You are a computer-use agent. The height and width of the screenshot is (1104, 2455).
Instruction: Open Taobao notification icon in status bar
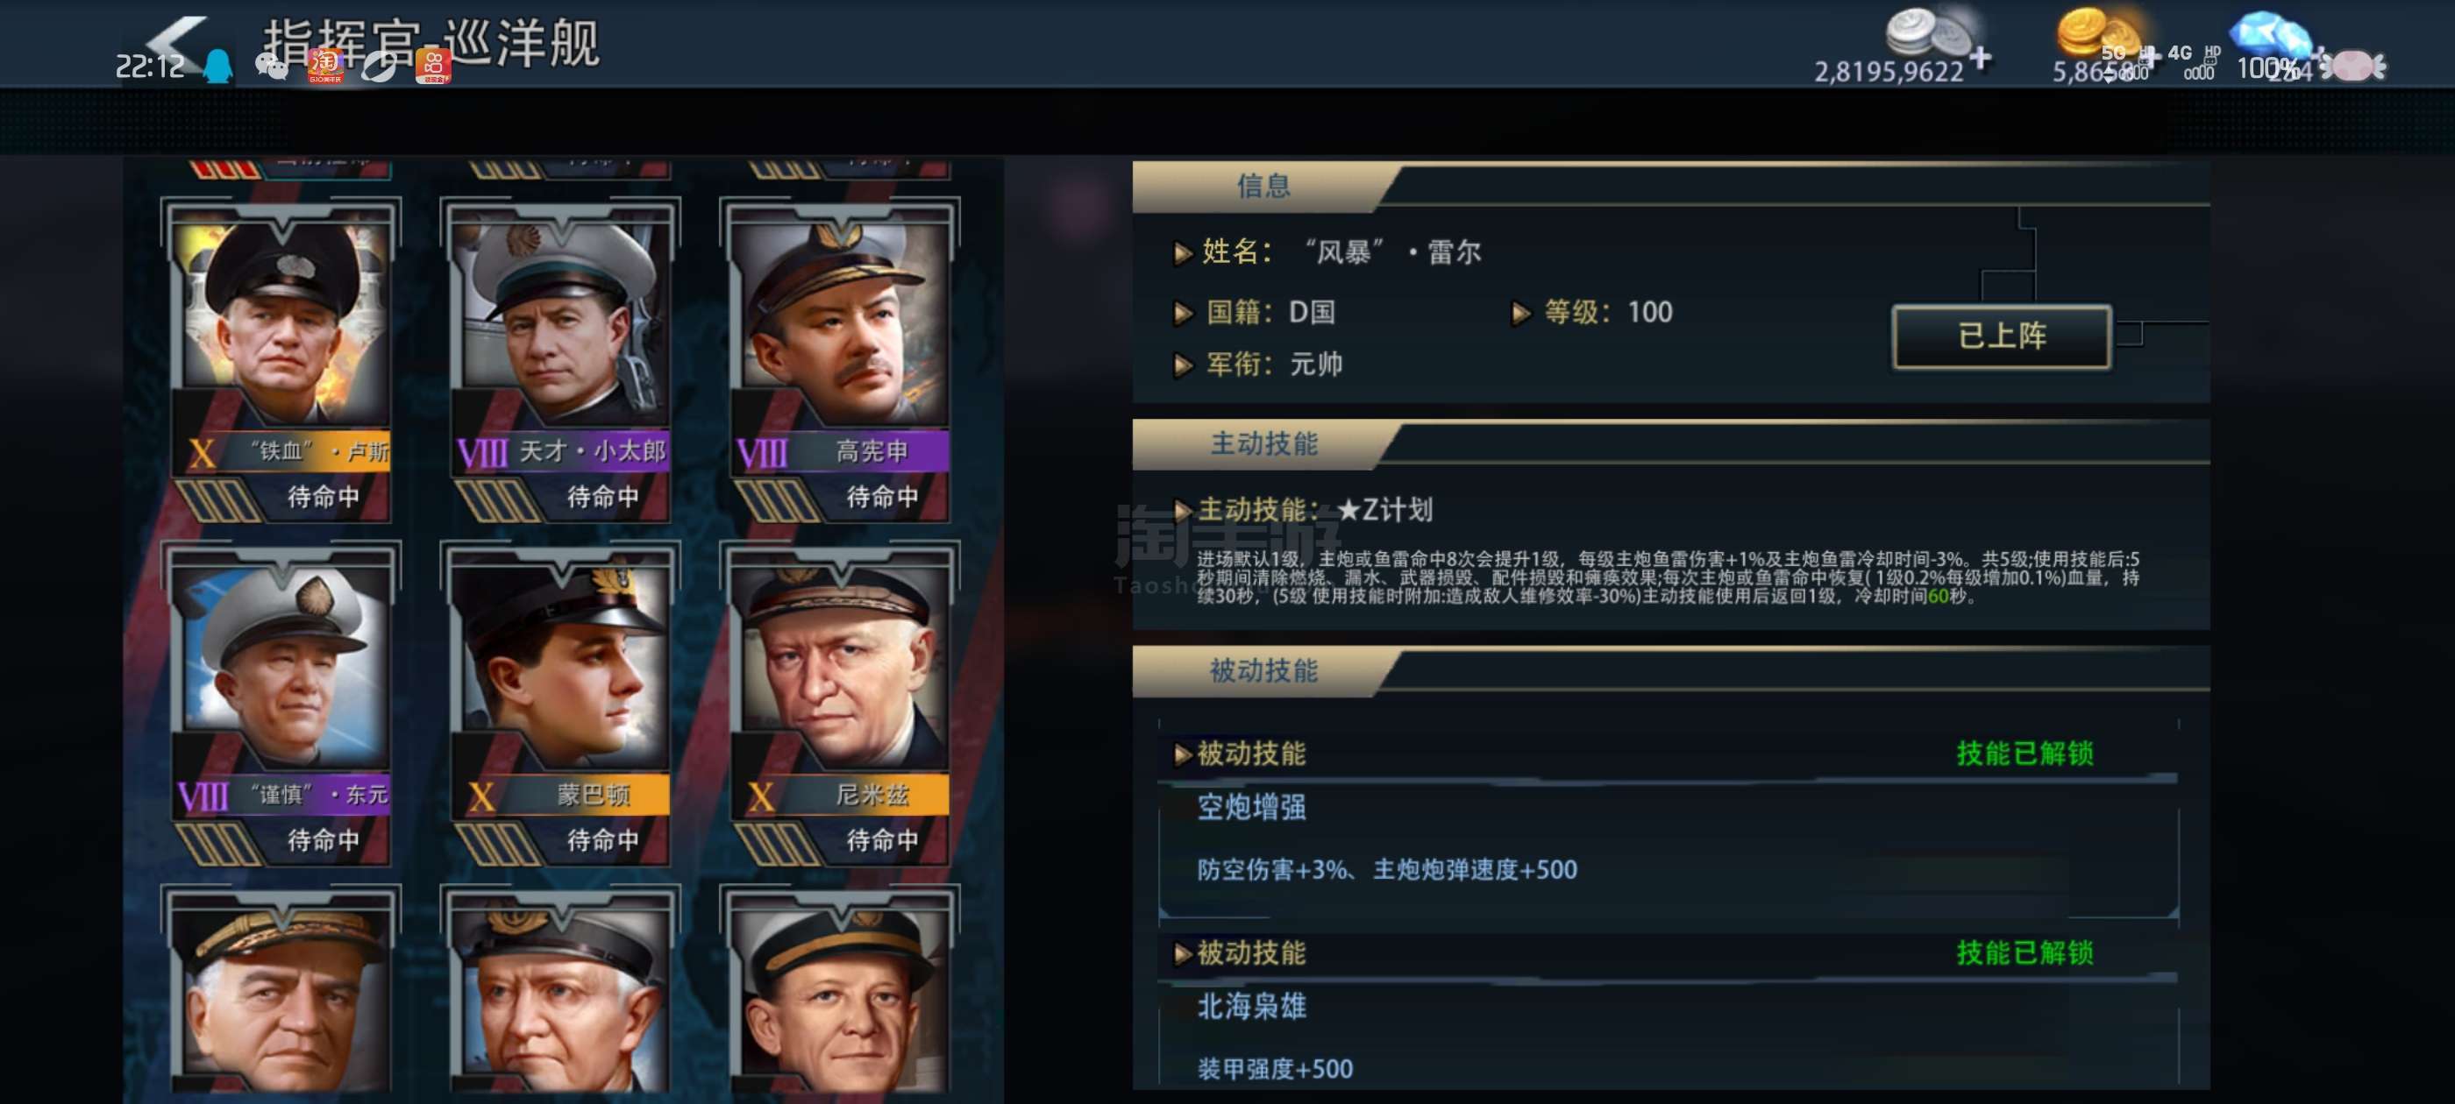(x=325, y=66)
